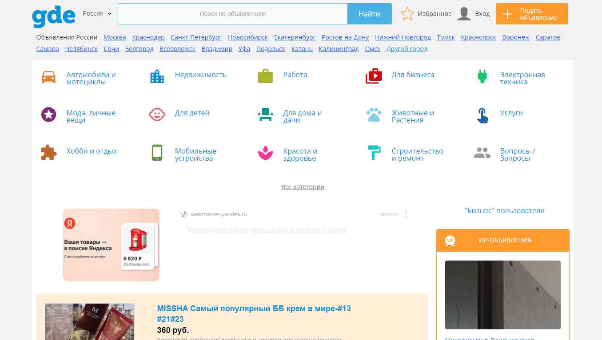
Task: Select the Самара city link
Action: (x=48, y=49)
